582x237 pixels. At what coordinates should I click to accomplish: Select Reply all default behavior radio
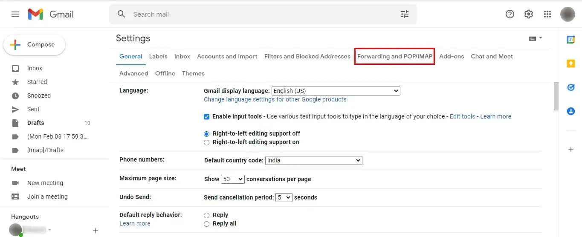coord(207,224)
